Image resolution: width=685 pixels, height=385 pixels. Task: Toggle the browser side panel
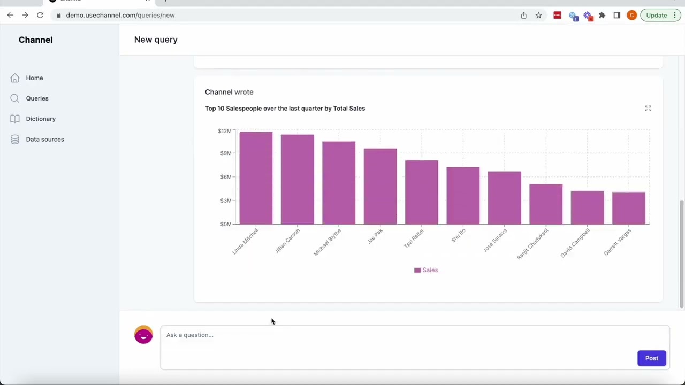click(616, 15)
